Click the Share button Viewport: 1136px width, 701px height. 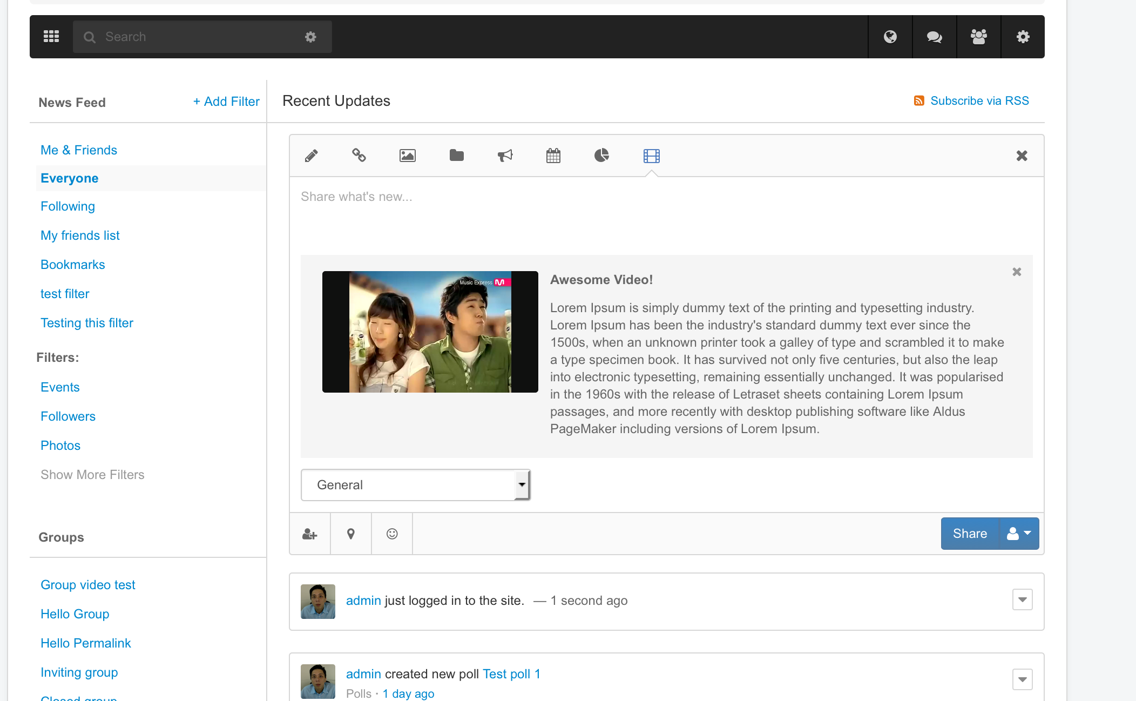click(x=970, y=534)
